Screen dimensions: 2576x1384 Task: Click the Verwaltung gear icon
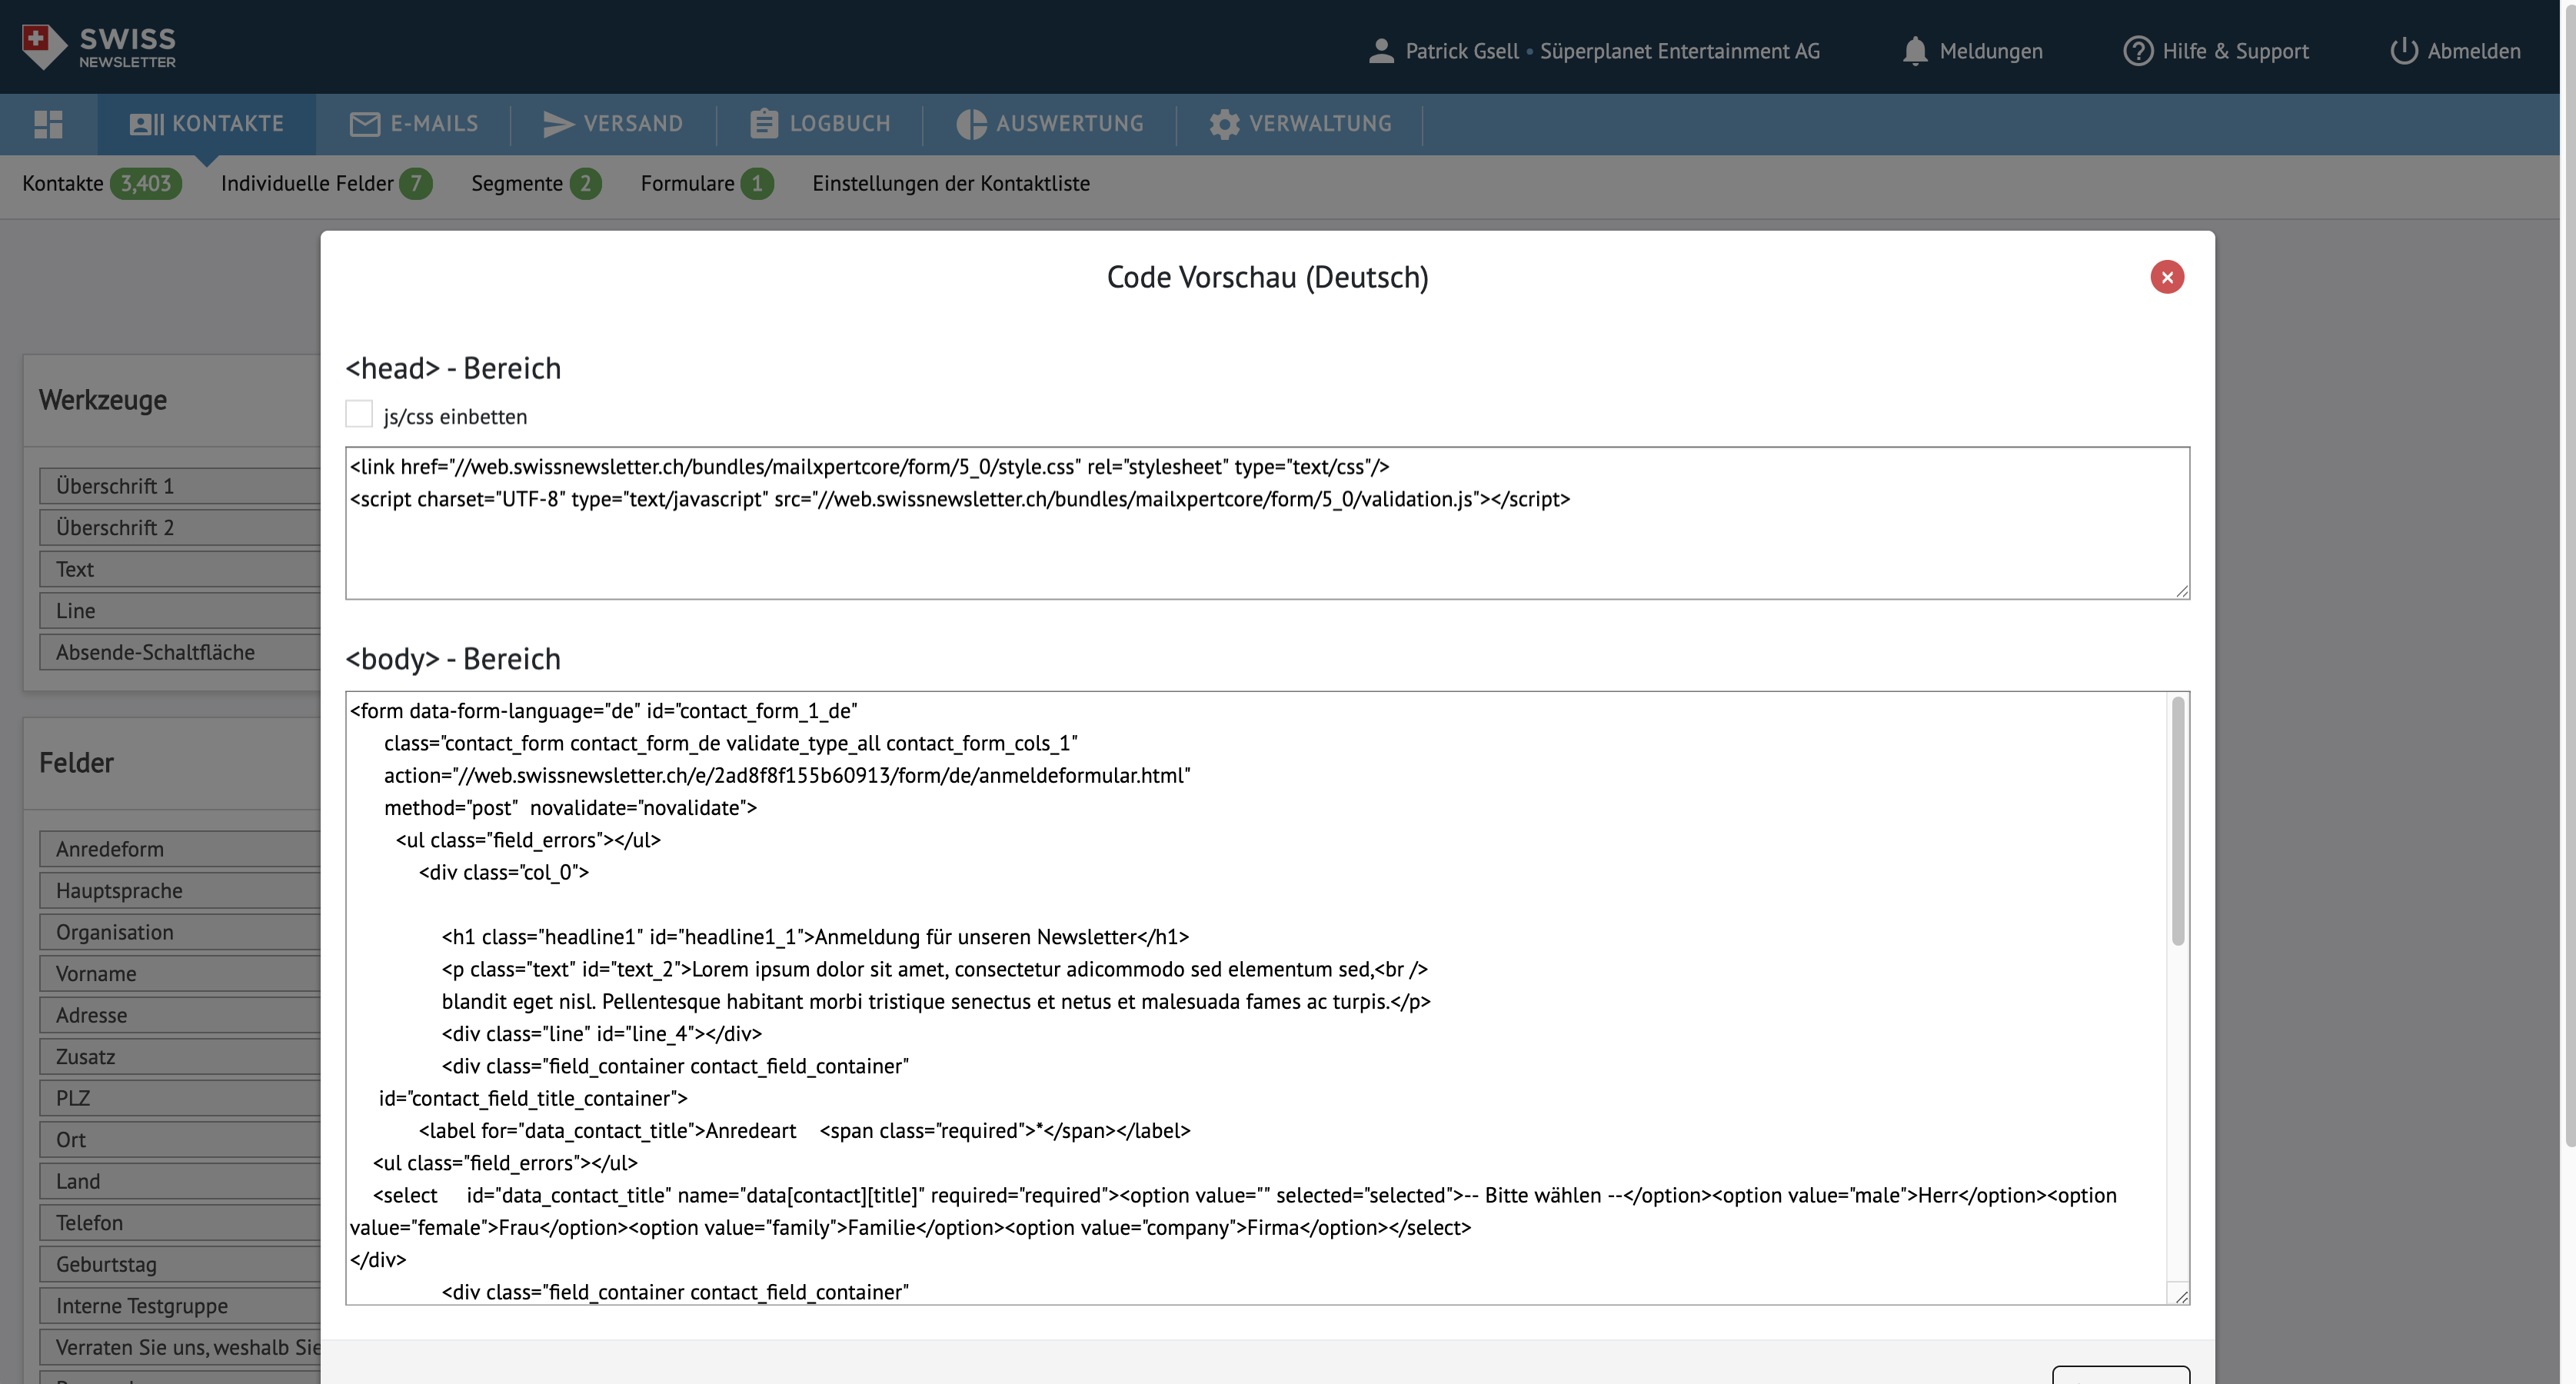[1224, 124]
